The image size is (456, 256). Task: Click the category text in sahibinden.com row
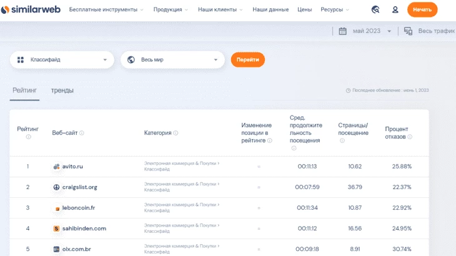(182, 228)
